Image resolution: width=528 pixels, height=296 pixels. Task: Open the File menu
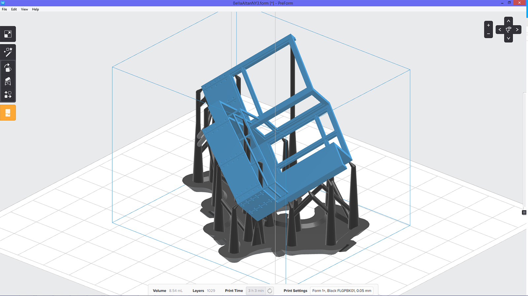pos(4,9)
